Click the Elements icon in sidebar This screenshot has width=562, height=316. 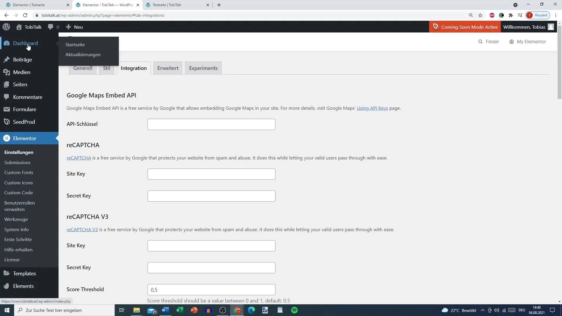(6, 286)
